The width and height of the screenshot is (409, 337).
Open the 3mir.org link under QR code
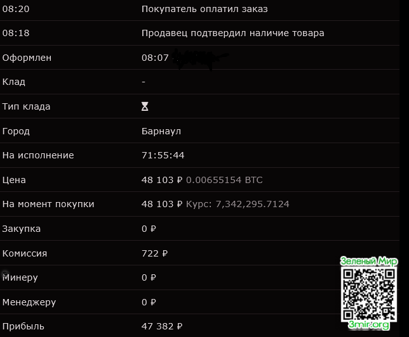pyautogui.click(x=368, y=325)
